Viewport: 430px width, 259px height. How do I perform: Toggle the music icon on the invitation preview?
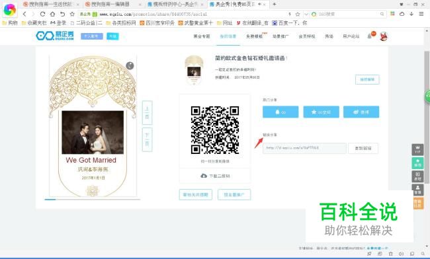point(130,65)
